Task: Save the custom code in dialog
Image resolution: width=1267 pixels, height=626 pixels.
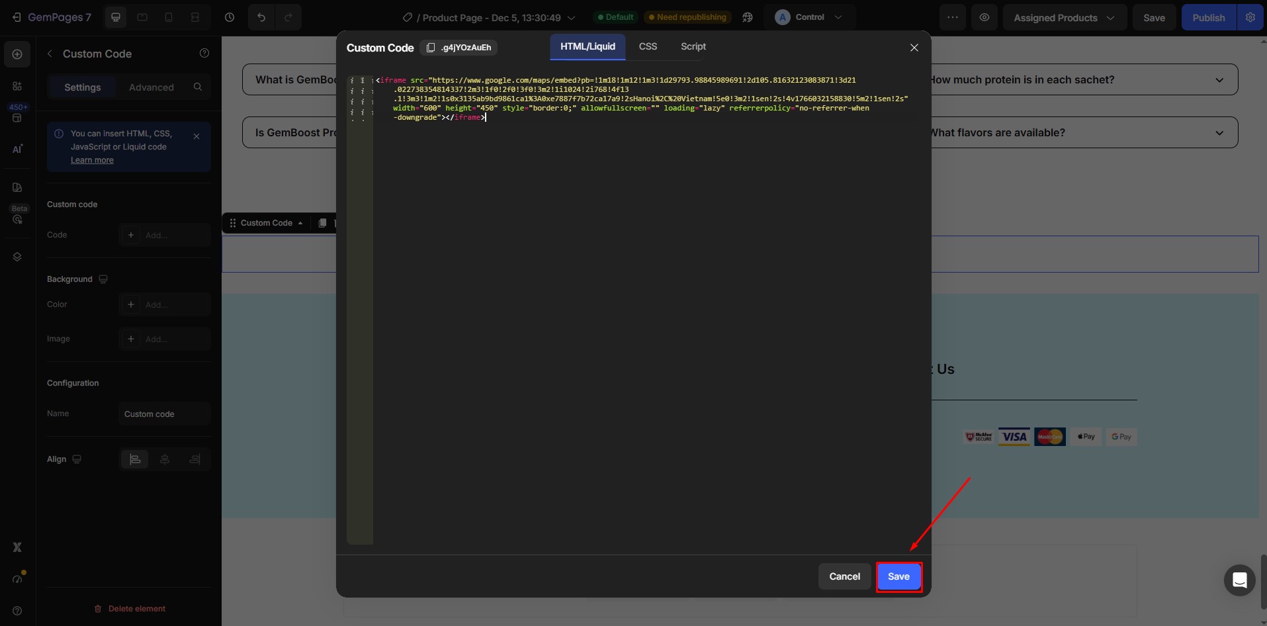Action: 898,577
